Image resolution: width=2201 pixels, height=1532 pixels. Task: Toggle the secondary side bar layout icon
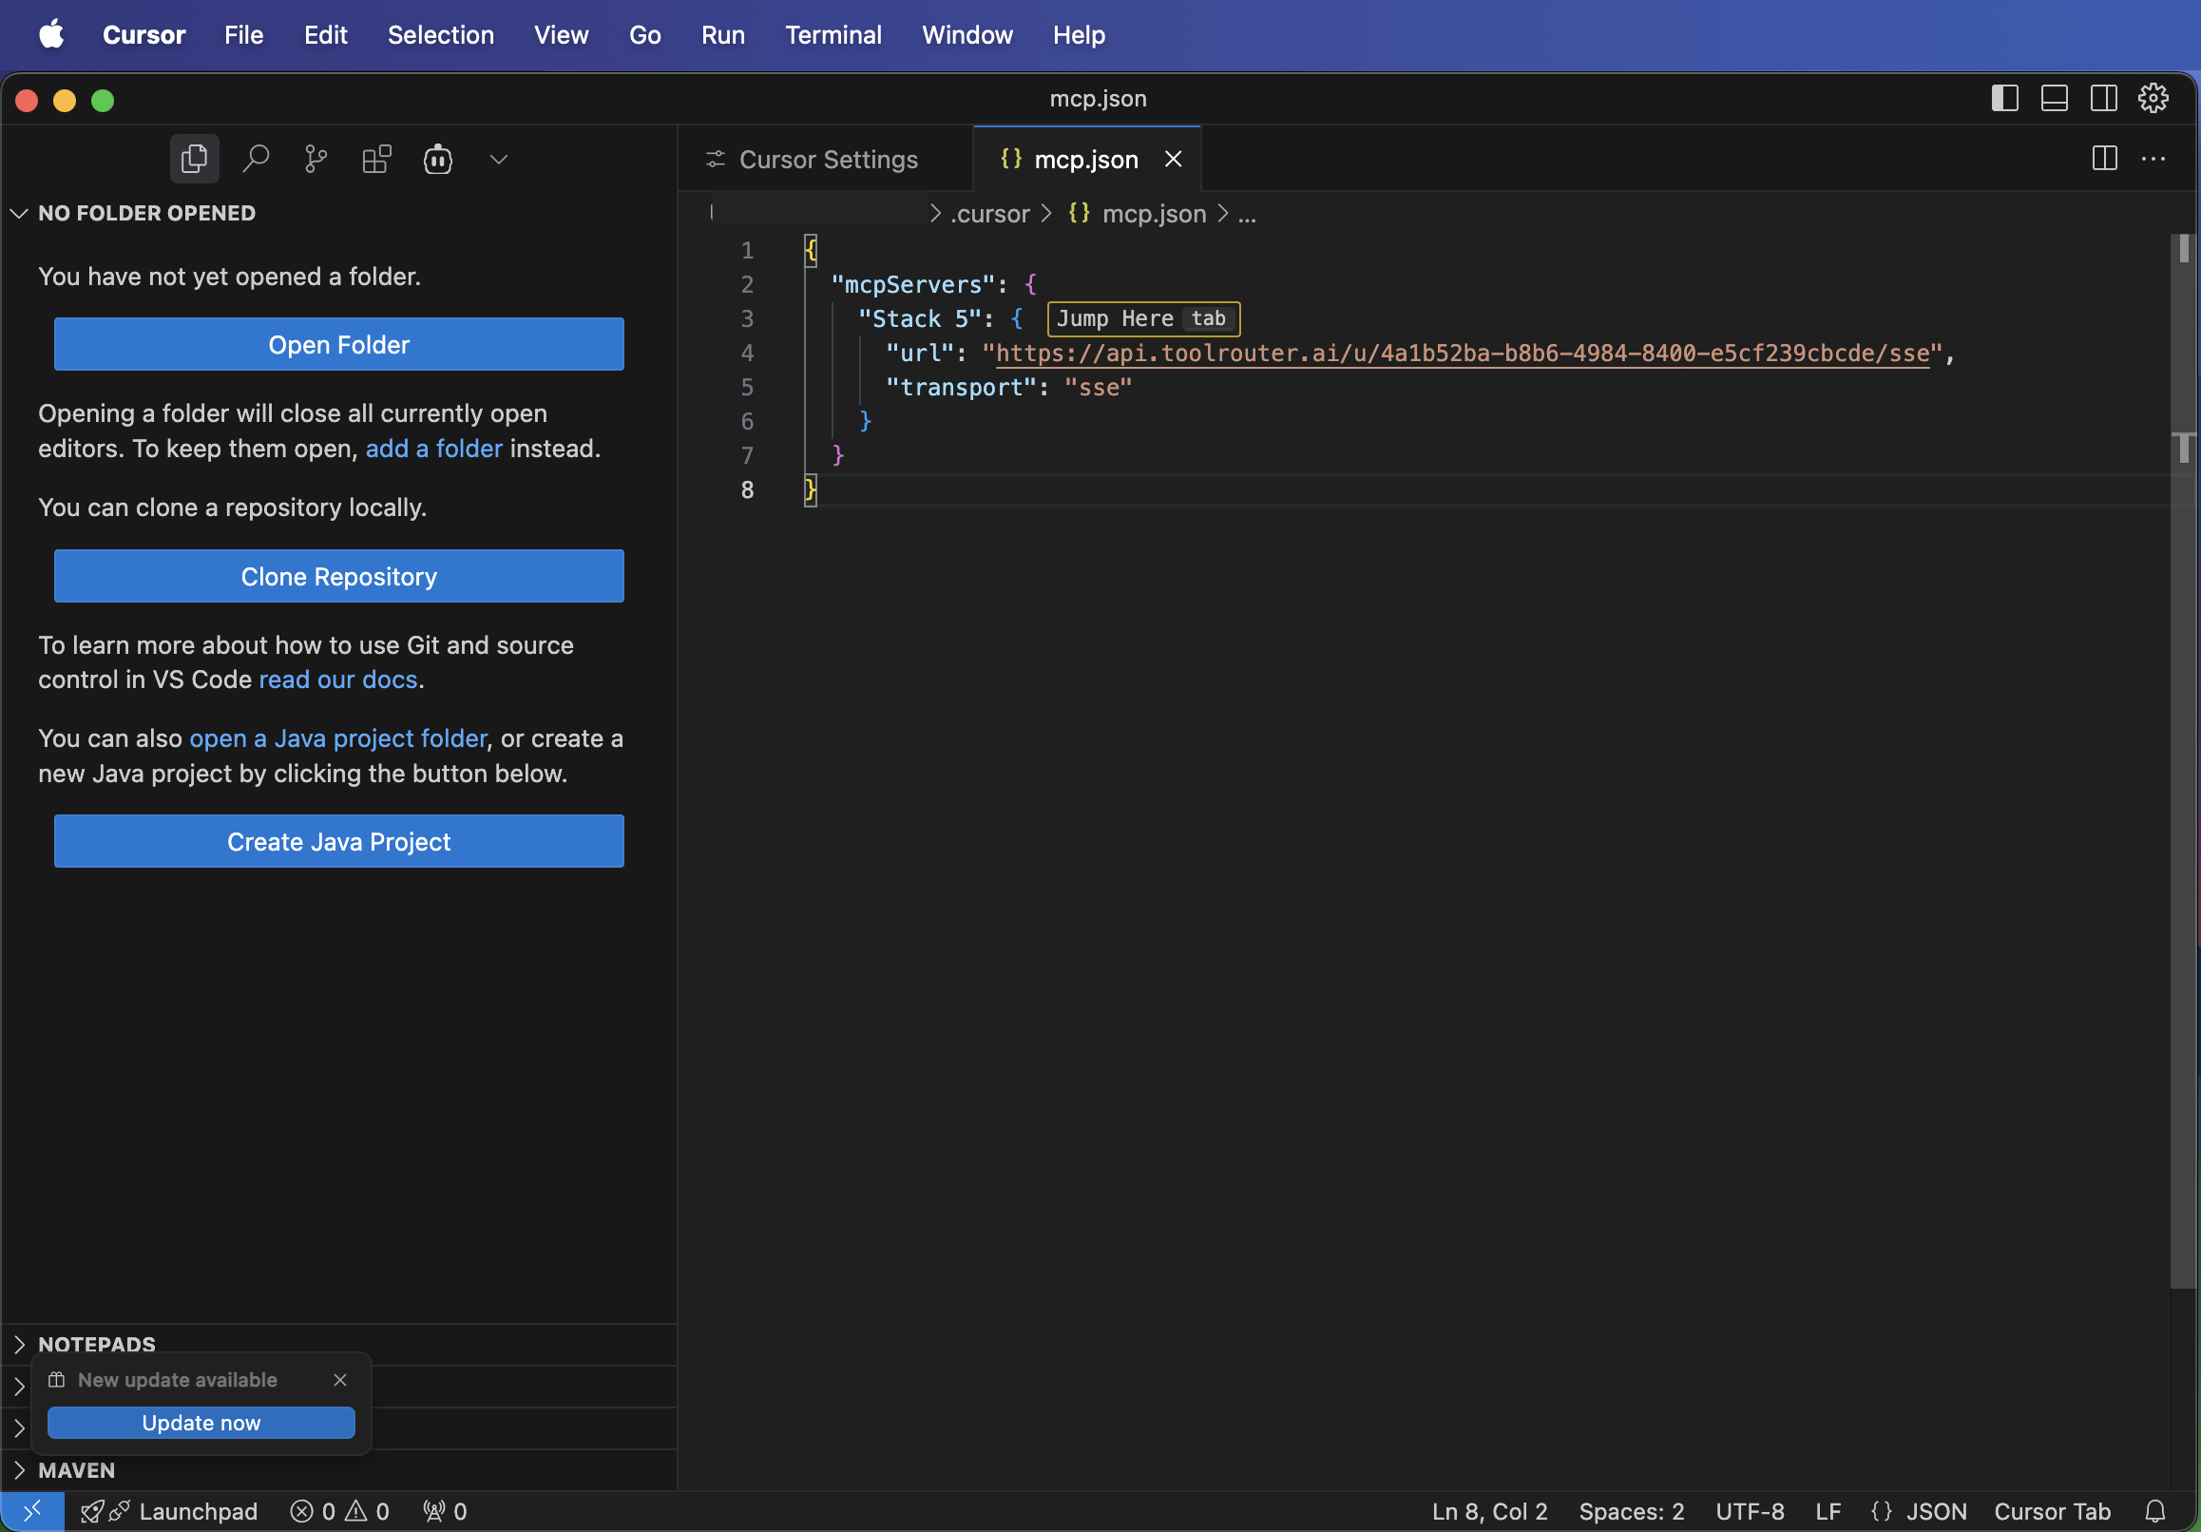pyautogui.click(x=2104, y=98)
